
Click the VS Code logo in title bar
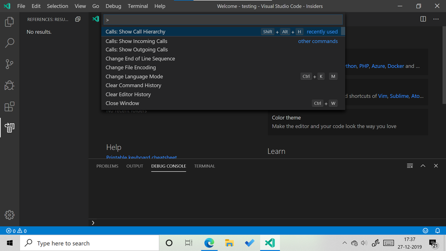point(7,6)
